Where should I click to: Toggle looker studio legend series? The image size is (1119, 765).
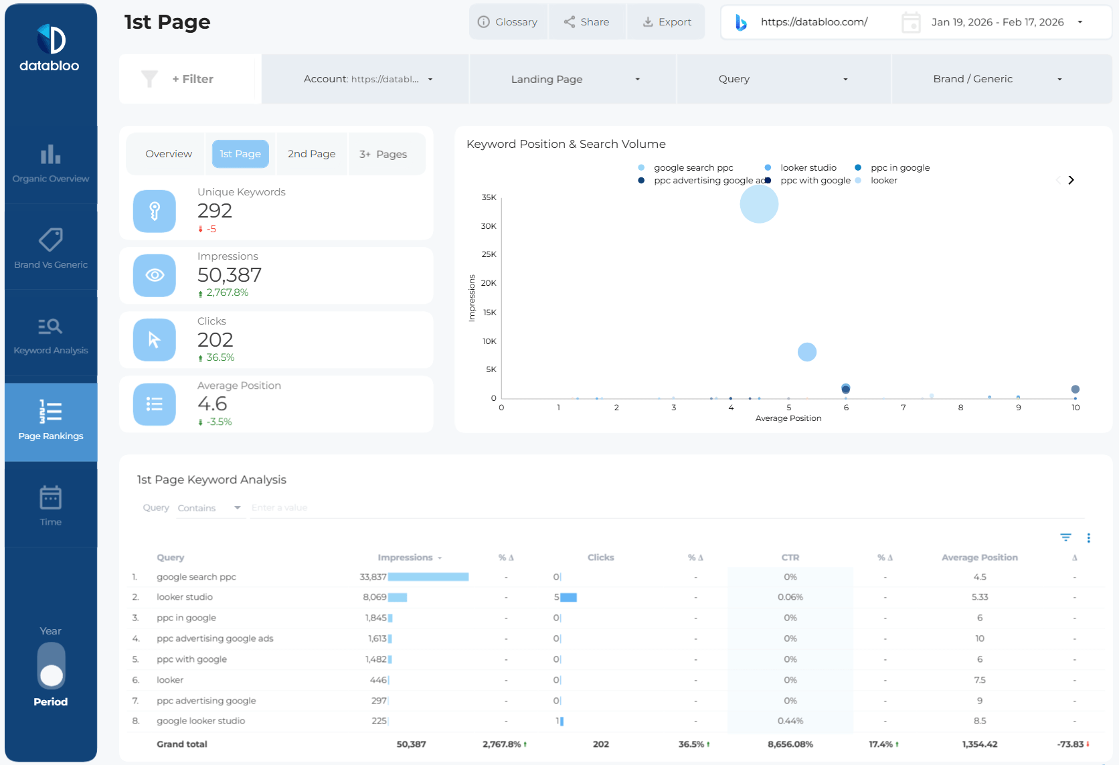[x=808, y=168]
